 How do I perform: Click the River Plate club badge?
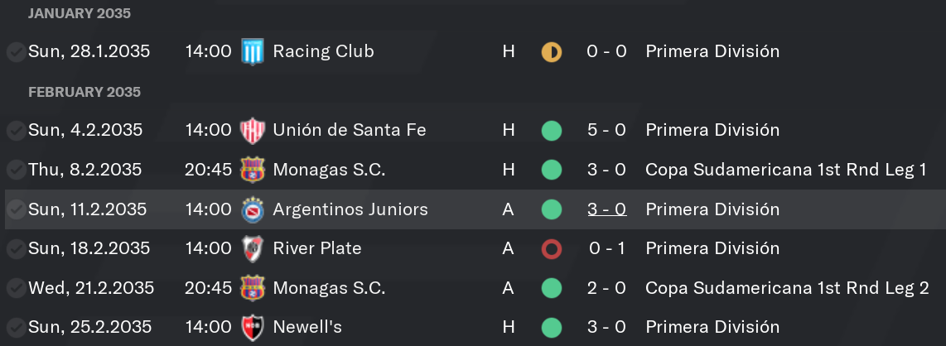coord(252,248)
